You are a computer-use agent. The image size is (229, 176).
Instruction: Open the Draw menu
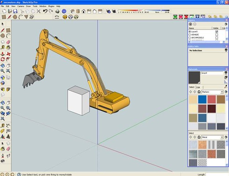click(28, 6)
